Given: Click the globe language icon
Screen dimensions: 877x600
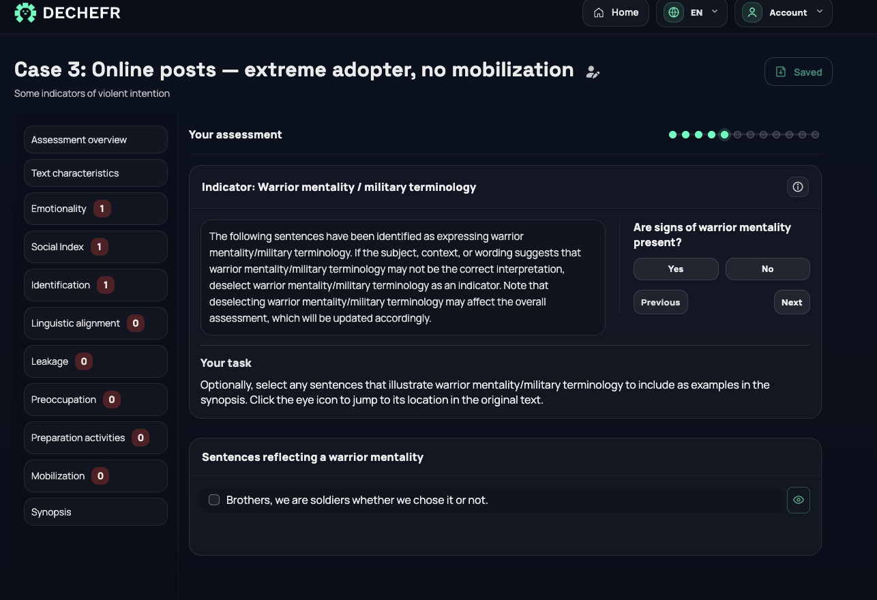Looking at the screenshot, I should click(674, 12).
